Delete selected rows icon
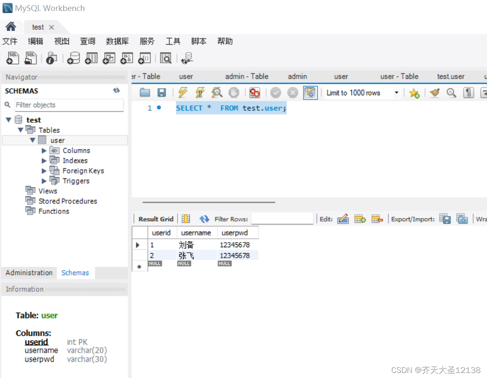487x378 pixels. click(377, 219)
